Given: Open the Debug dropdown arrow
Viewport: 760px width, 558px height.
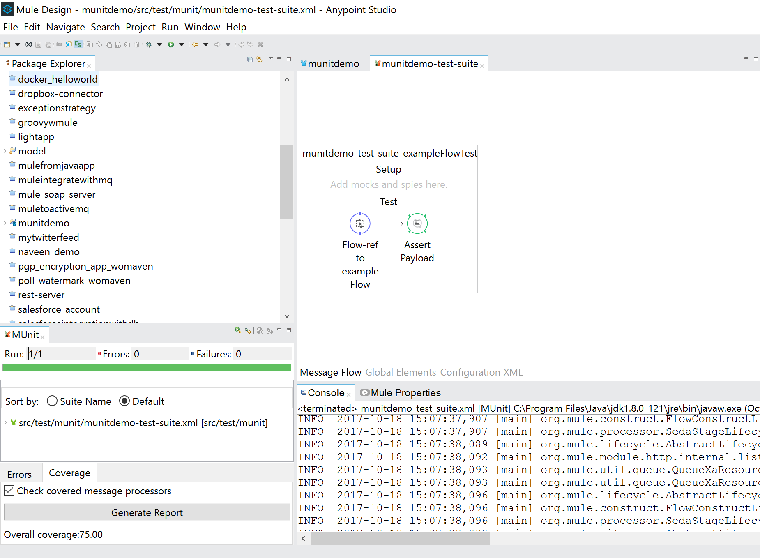Looking at the screenshot, I should [159, 44].
